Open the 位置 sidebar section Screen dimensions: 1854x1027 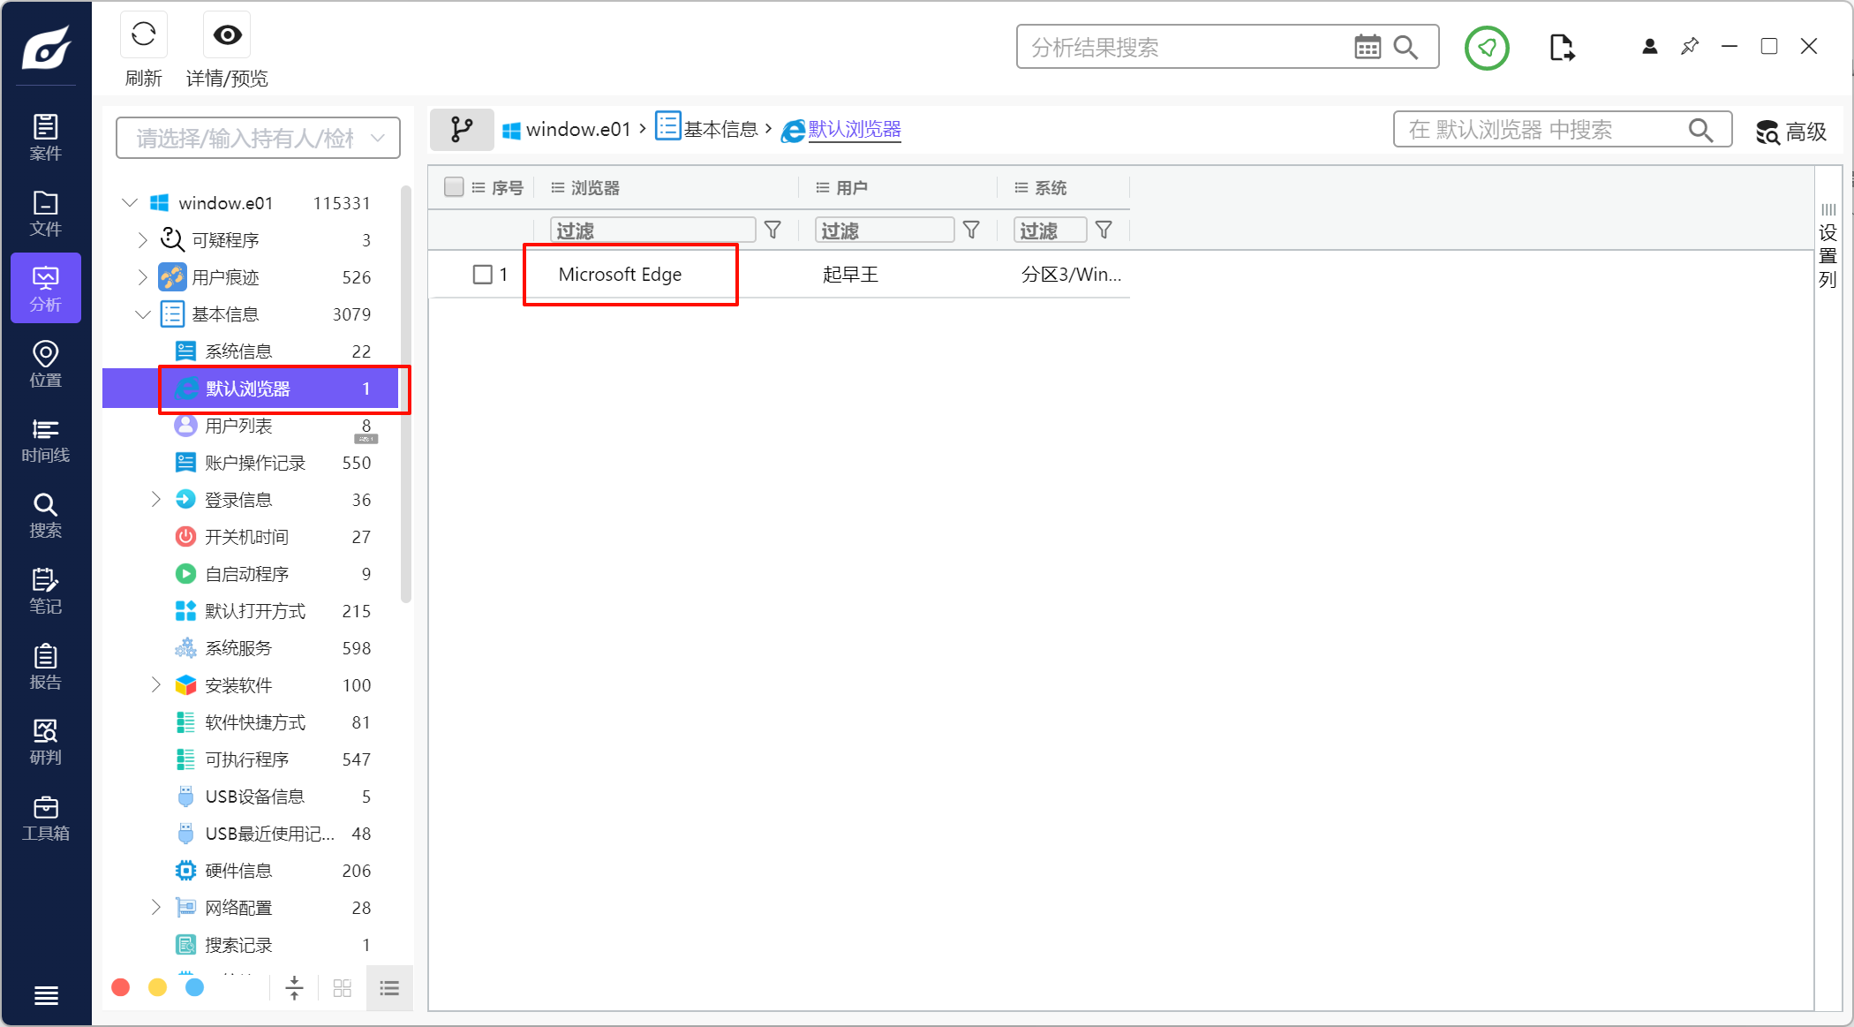46,365
